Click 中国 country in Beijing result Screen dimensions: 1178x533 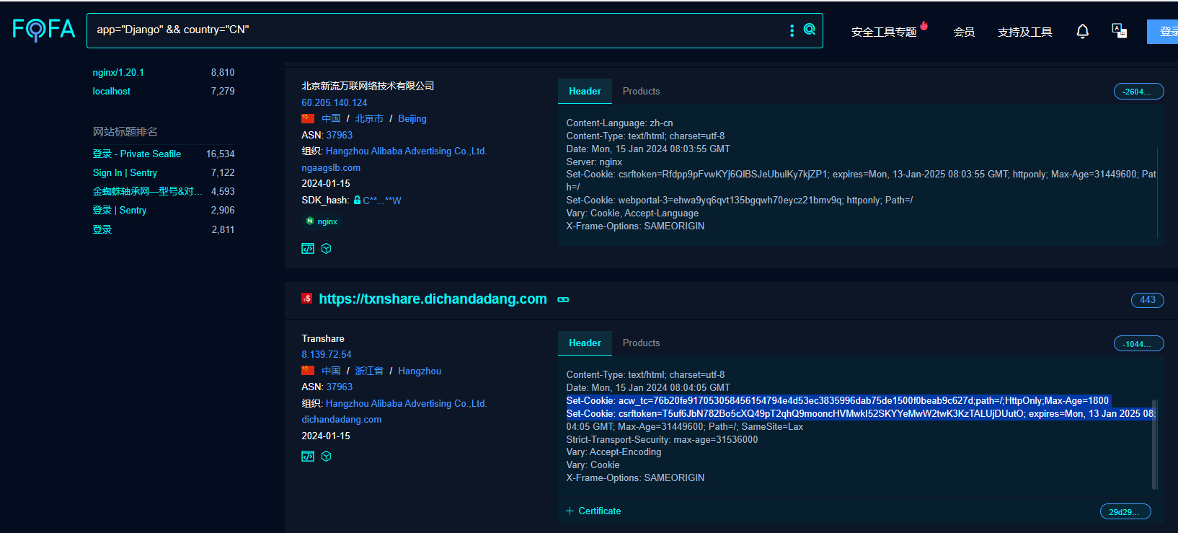click(331, 119)
